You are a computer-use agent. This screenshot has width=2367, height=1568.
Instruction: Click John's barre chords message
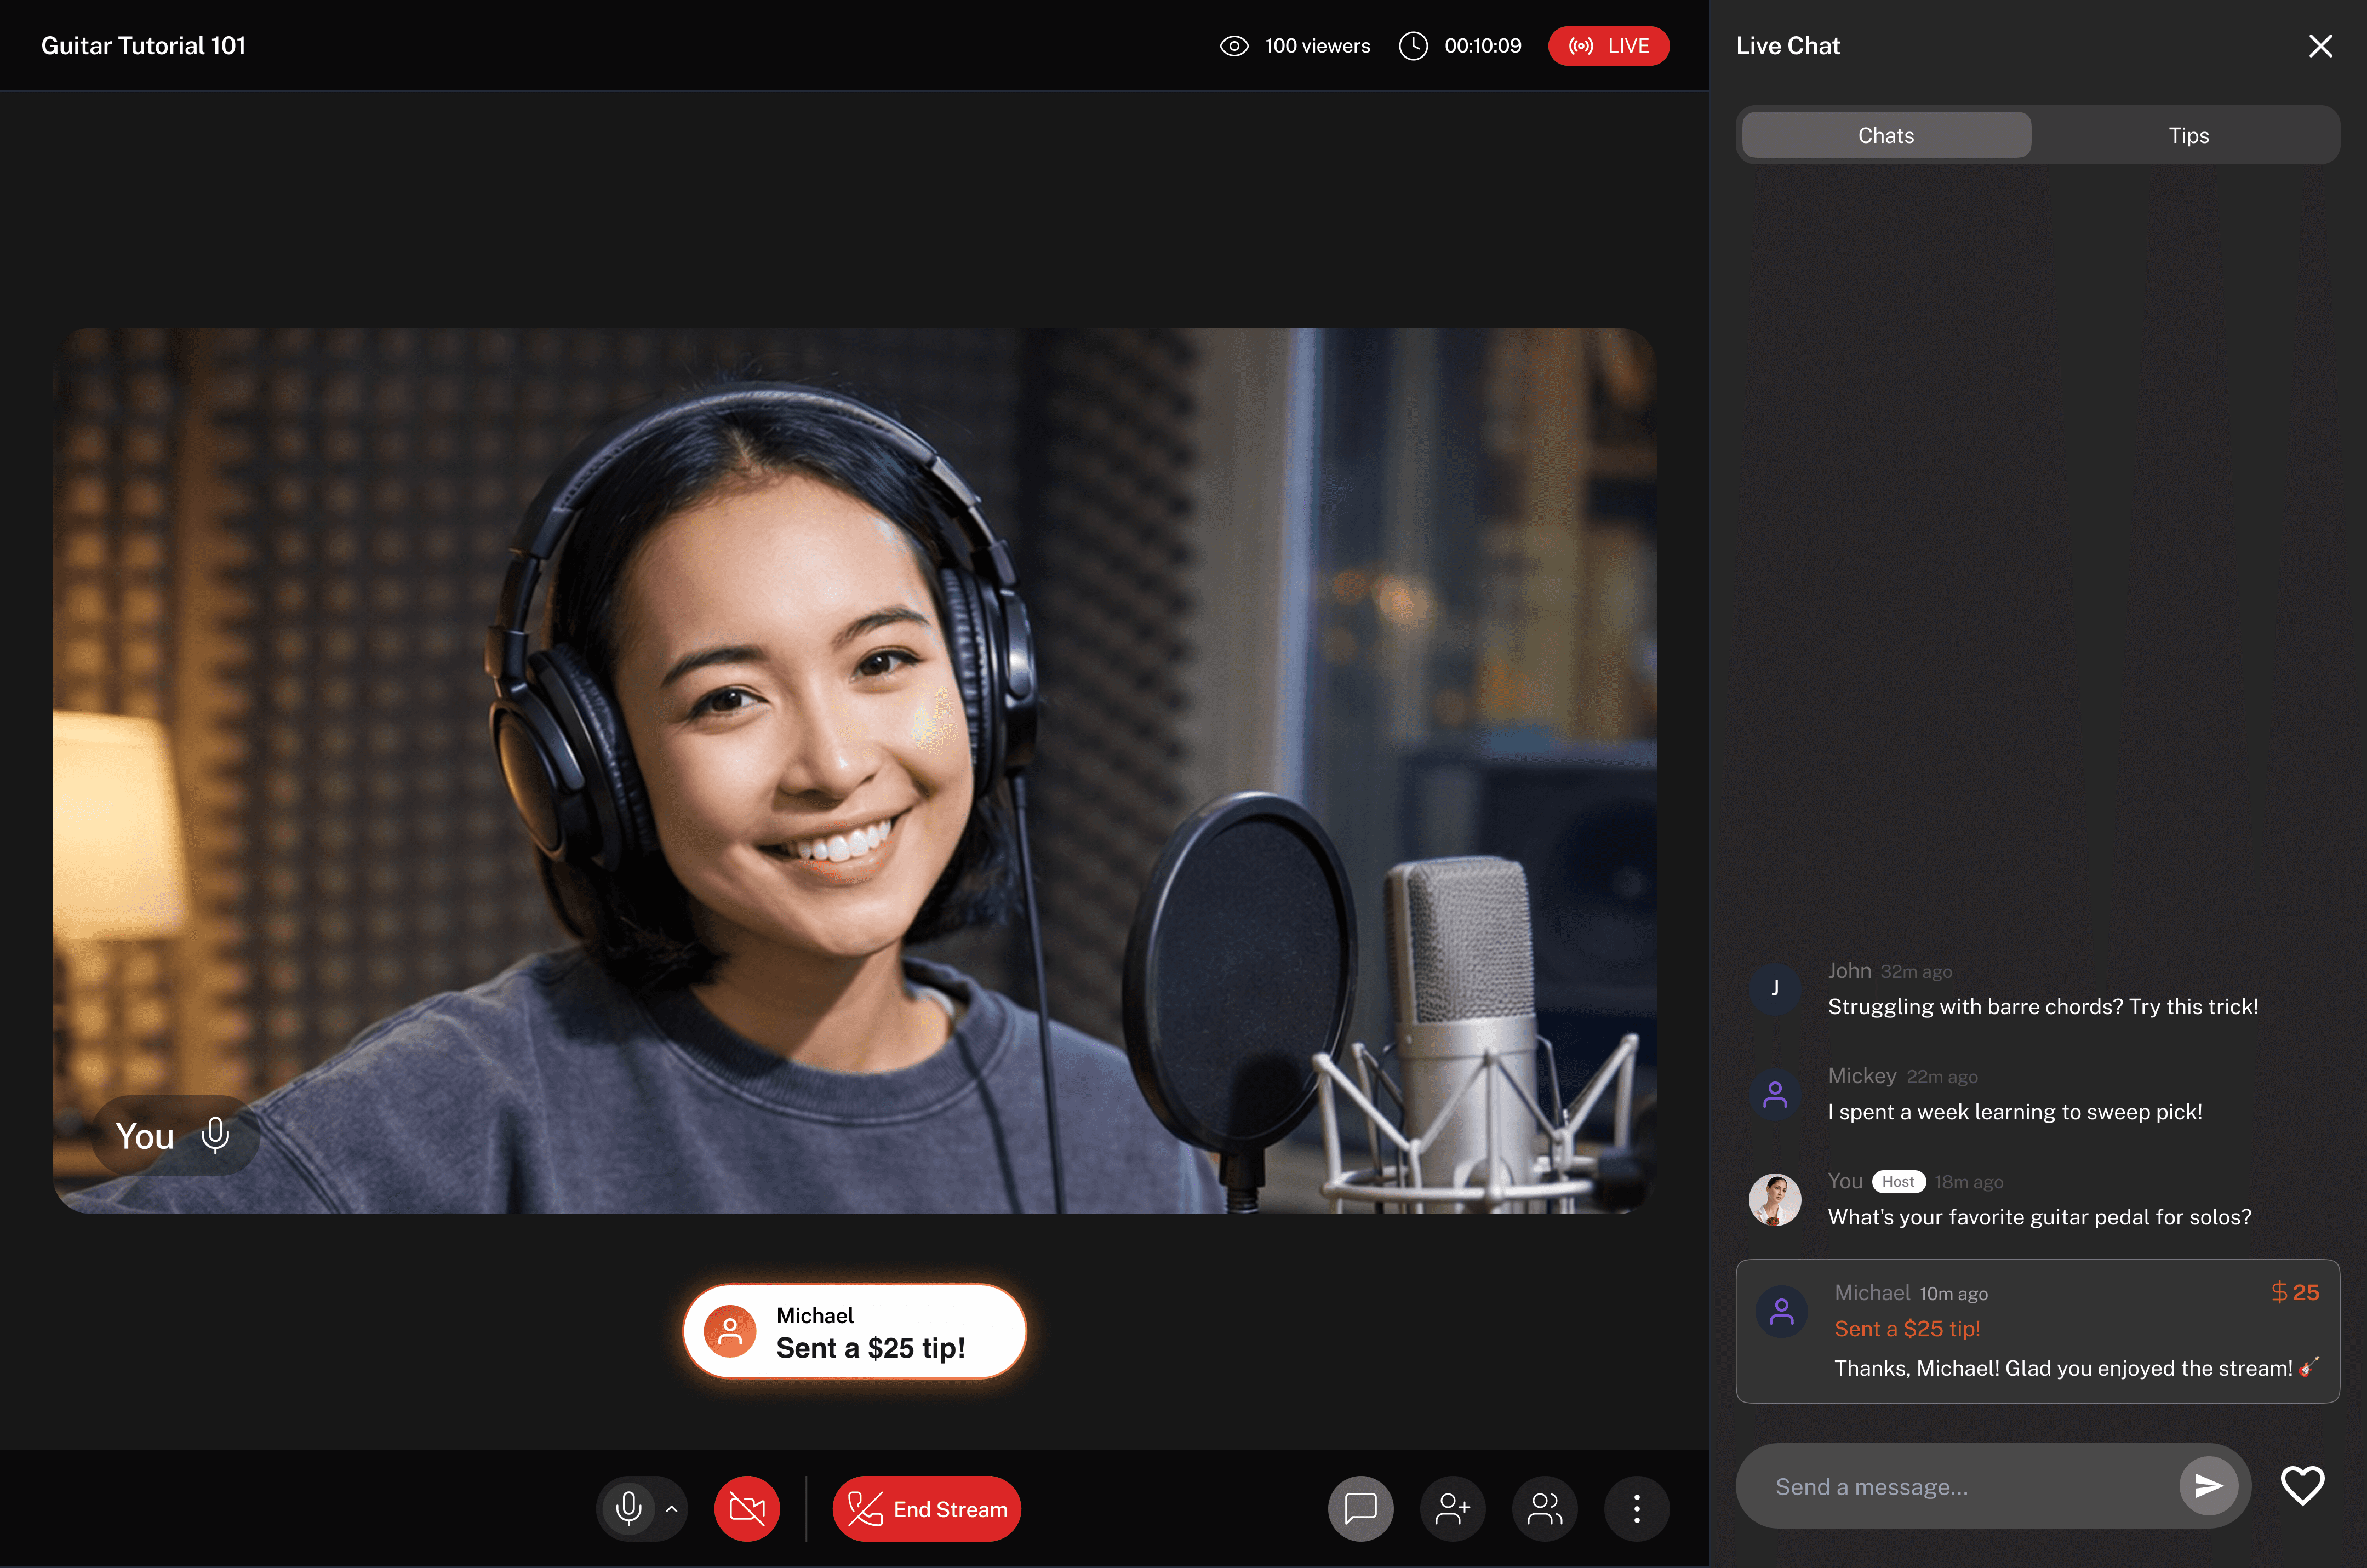(2042, 1006)
